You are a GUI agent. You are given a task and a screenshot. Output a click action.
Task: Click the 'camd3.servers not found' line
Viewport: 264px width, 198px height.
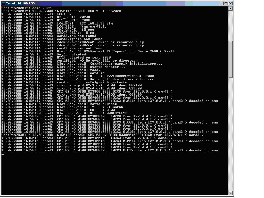click(x=80, y=48)
